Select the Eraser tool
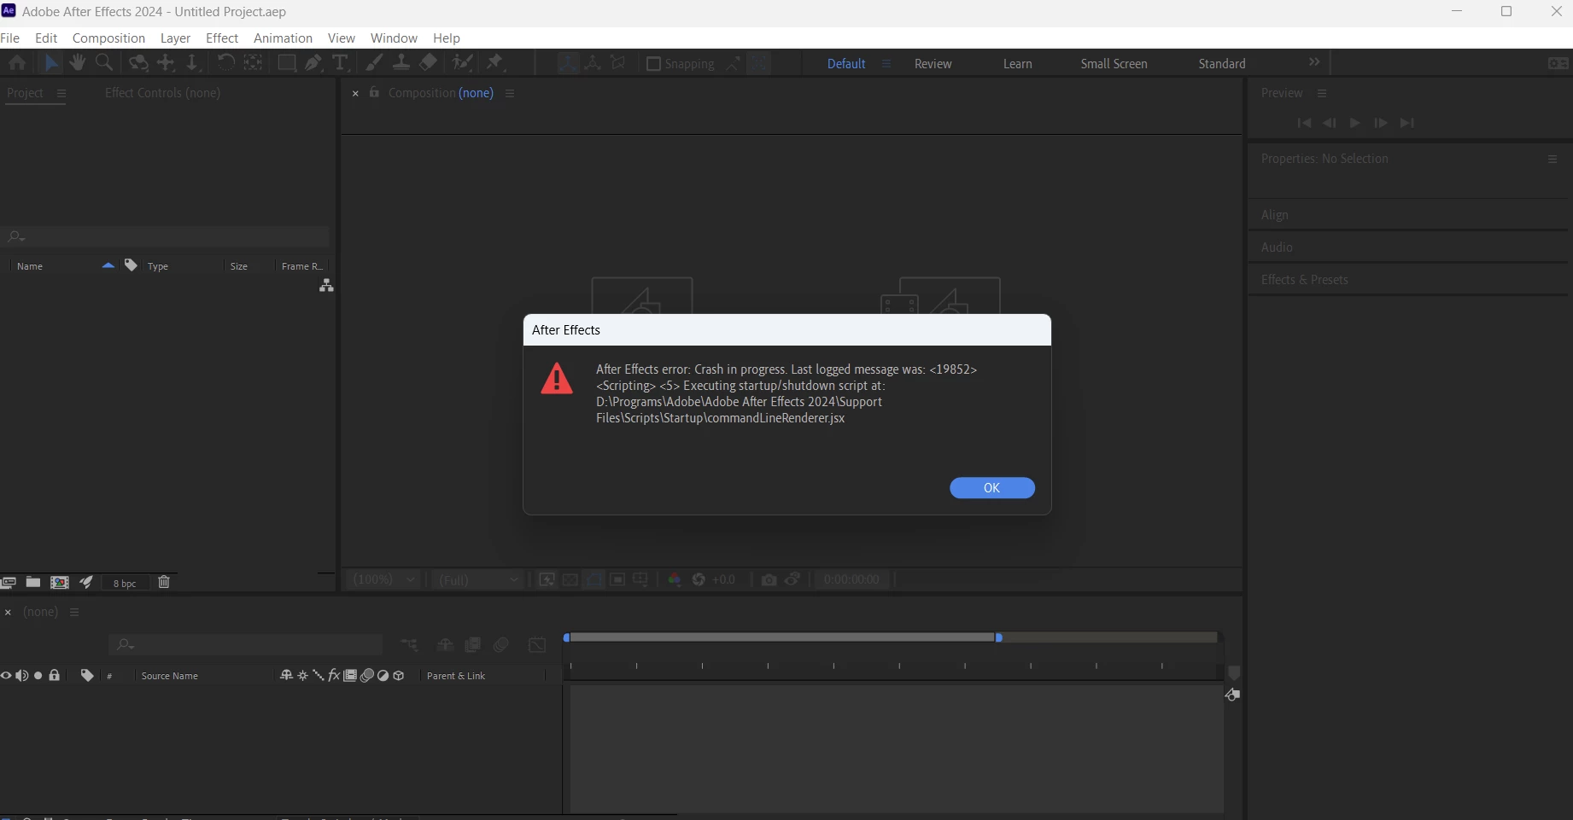The width and height of the screenshot is (1573, 820). pyautogui.click(x=428, y=63)
